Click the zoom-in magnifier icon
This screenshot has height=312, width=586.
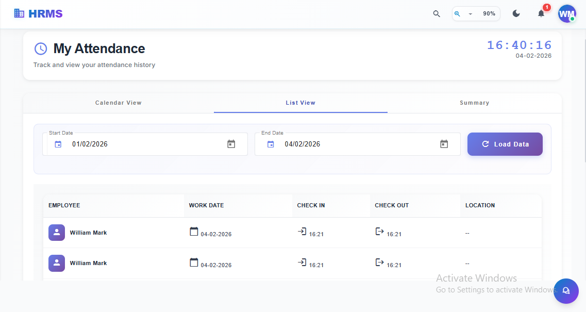[457, 14]
